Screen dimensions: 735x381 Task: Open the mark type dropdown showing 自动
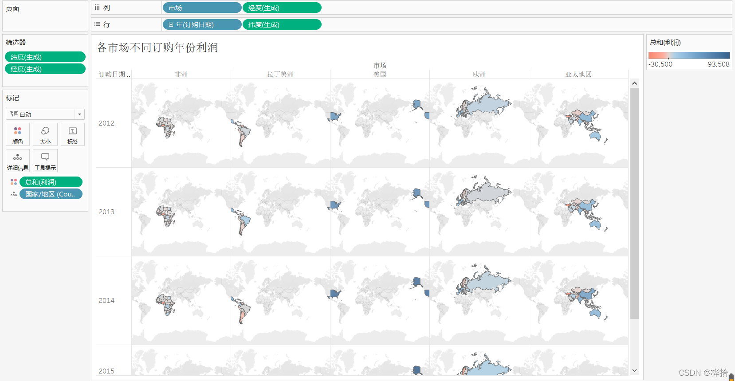point(45,114)
